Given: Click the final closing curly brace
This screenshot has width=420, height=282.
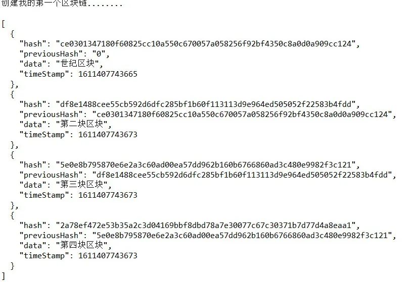Looking at the screenshot, I should point(12,266).
